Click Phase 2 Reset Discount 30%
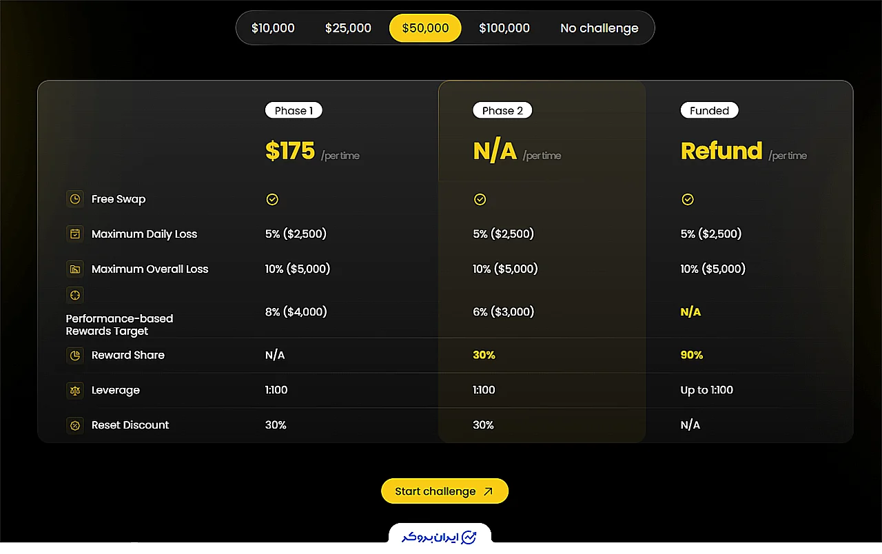882x554 pixels. (x=483, y=425)
